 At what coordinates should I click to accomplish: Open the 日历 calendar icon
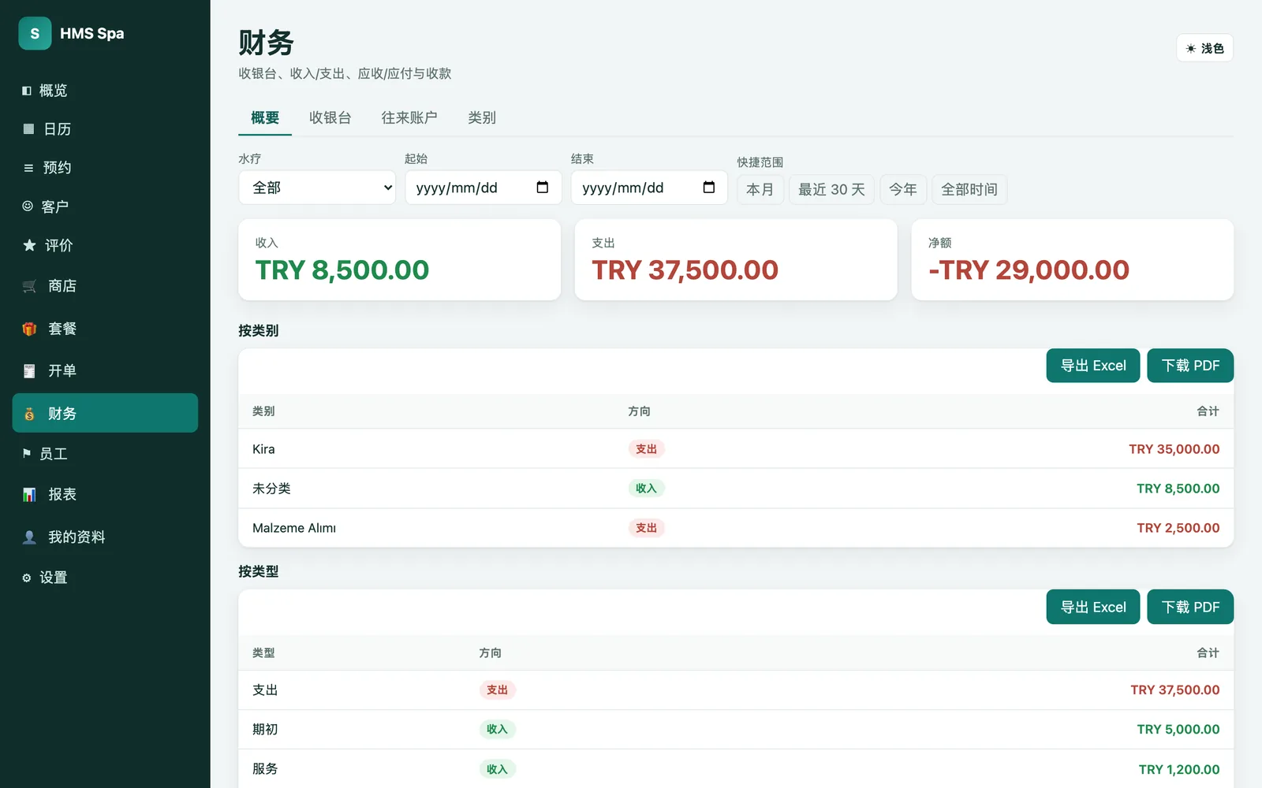point(28,128)
